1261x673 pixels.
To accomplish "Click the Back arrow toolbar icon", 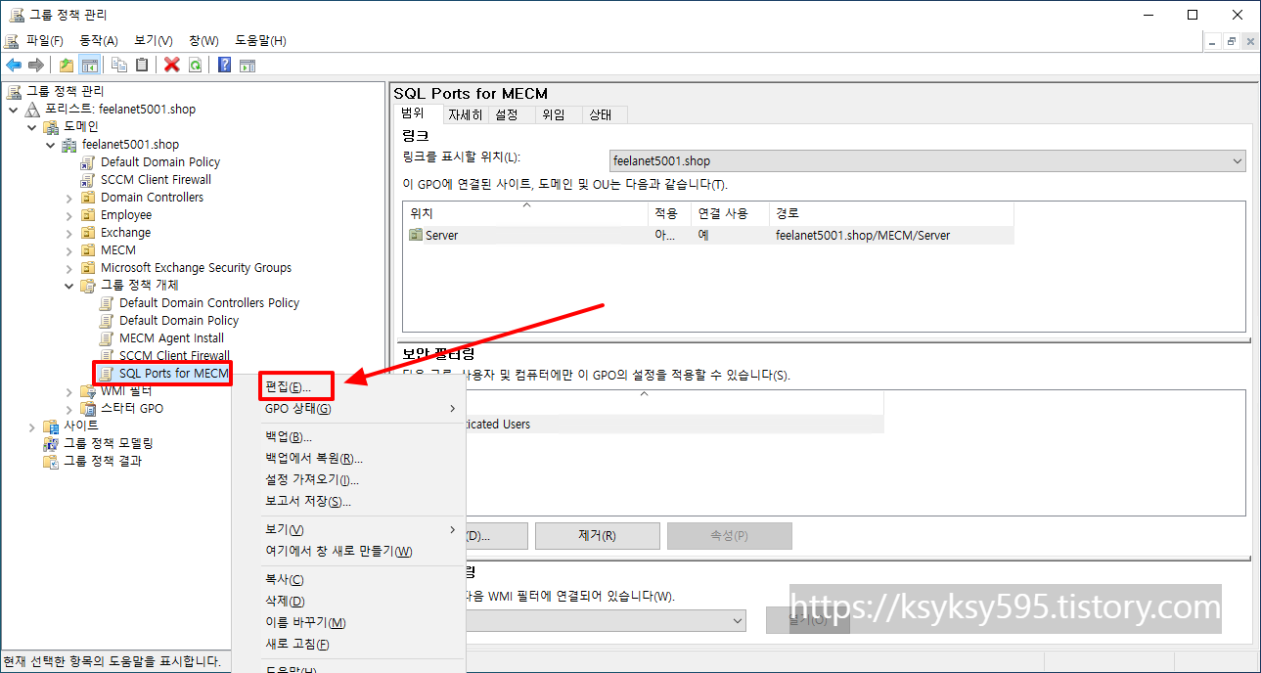I will tap(14, 65).
